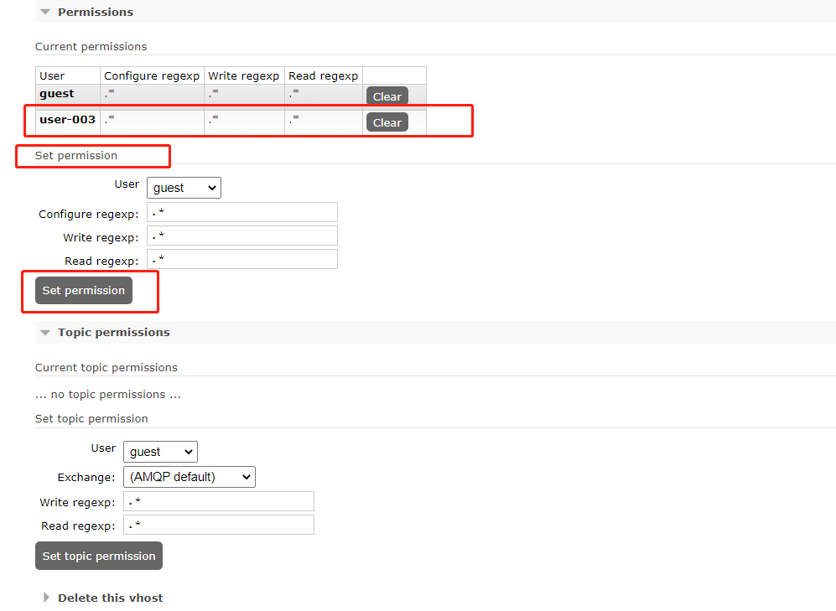Expand the Delete this vhost section

pos(110,598)
